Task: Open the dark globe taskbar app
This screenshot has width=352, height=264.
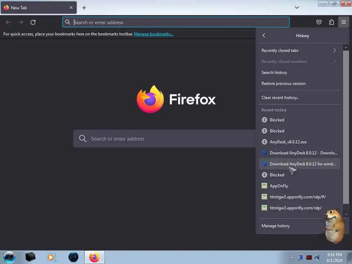Action: click(73, 257)
